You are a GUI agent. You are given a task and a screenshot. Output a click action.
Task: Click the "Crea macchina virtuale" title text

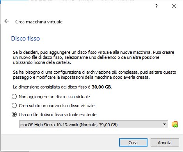coord(39,22)
